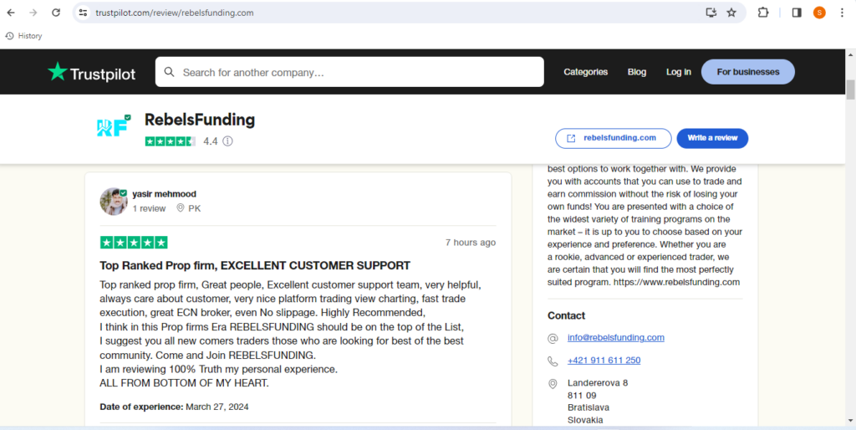Viewport: 856px width, 430px height.
Task: Call +421 911 611 250 link
Action: coord(604,361)
